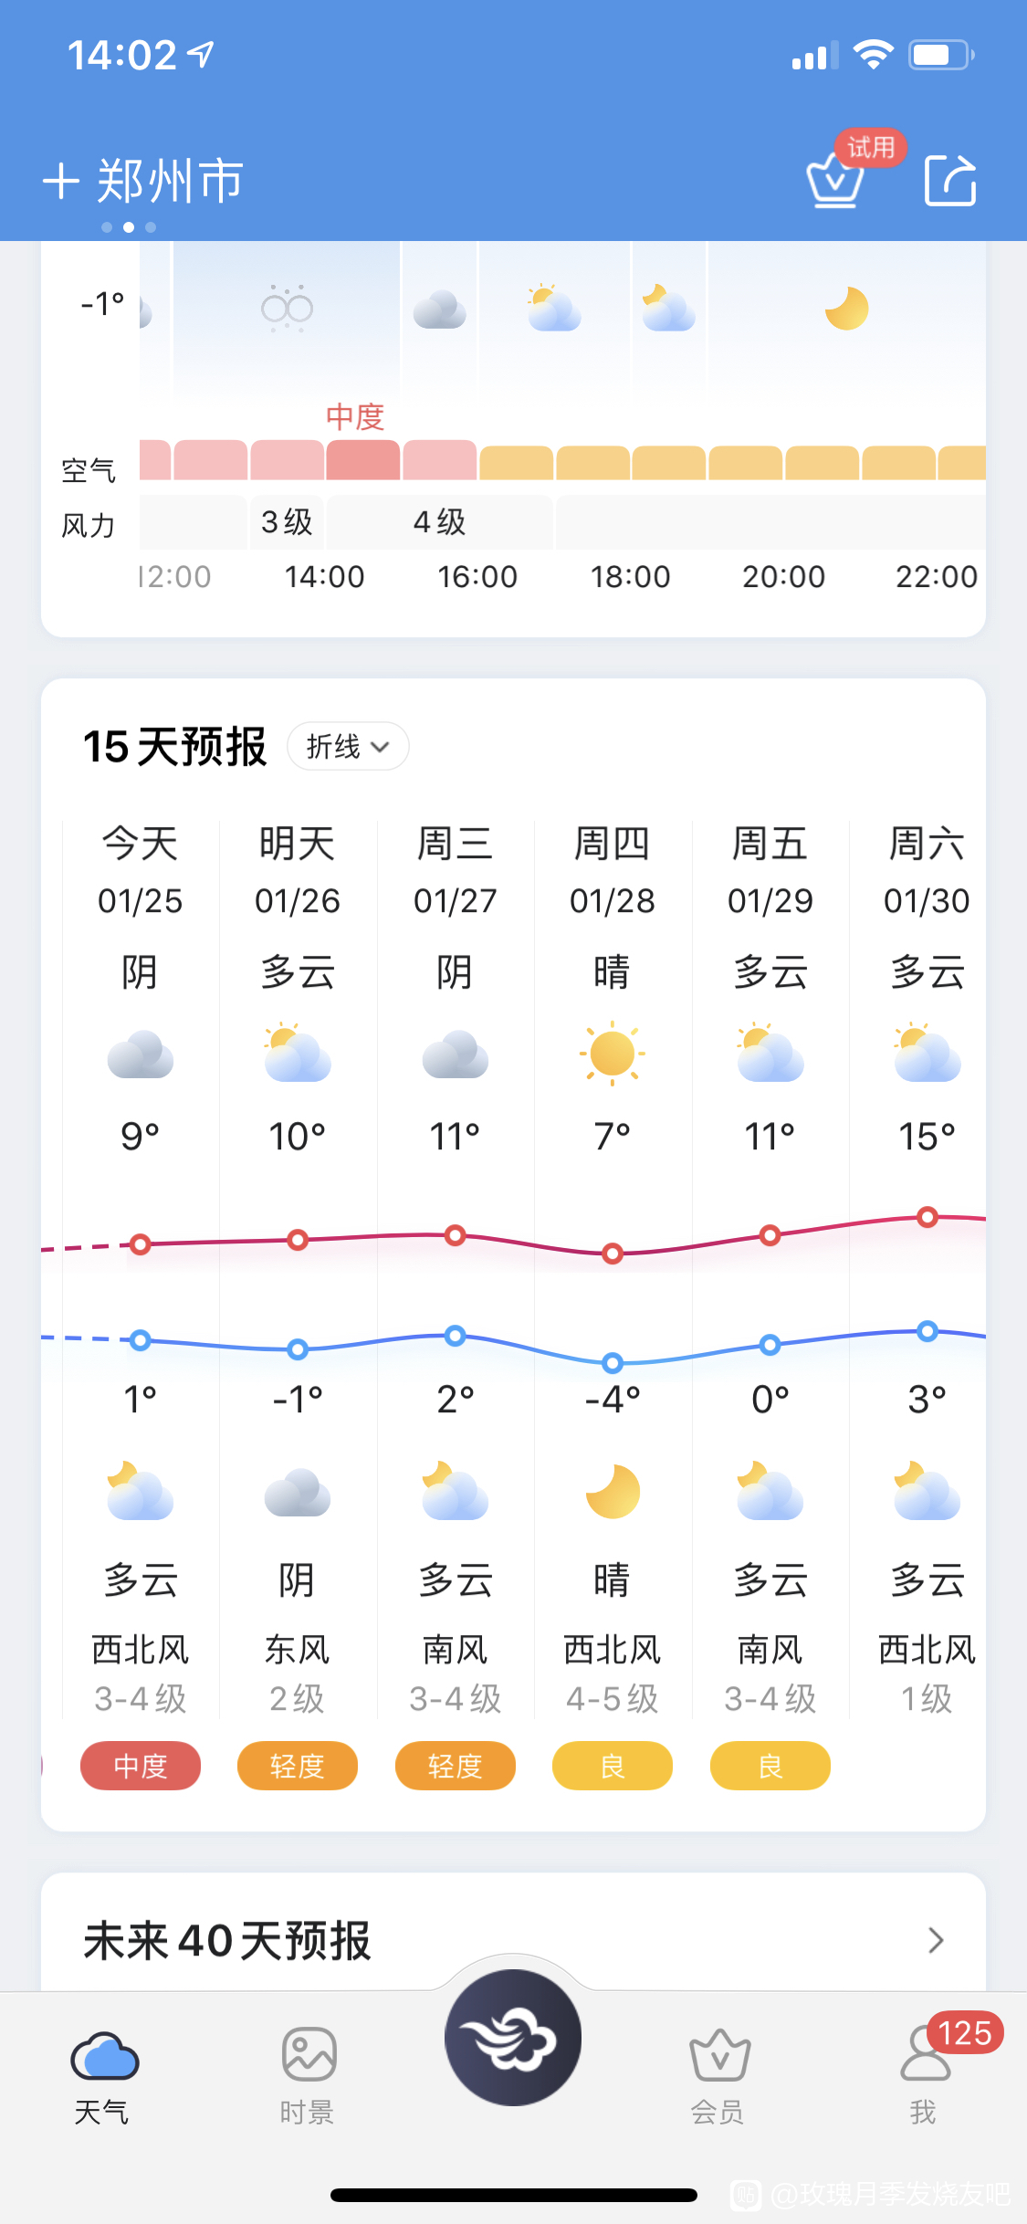Tap the haze icon in hourly forecast
The width and height of the screenshot is (1027, 2224).
287,309
